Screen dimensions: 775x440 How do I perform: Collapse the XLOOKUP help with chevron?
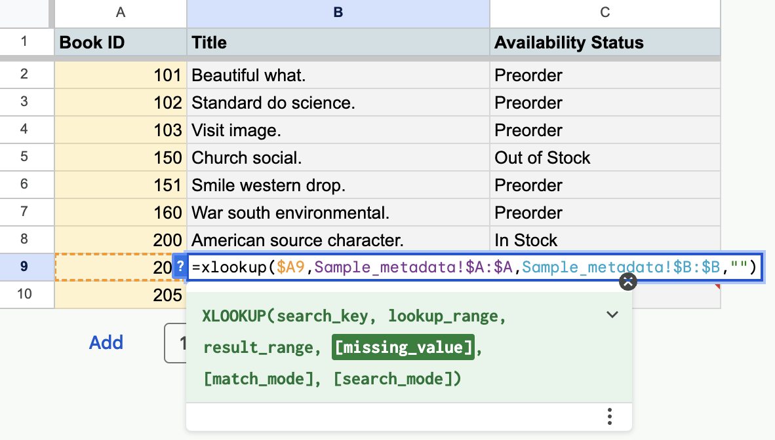tap(612, 315)
